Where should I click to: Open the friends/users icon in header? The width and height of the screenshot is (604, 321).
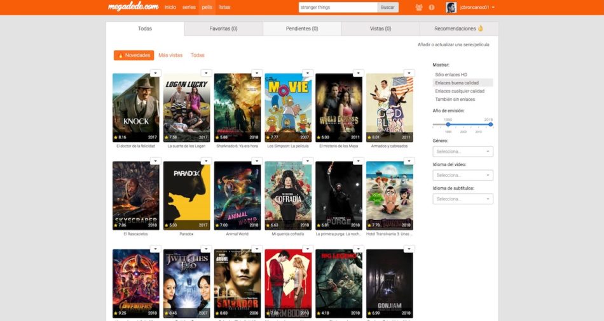(418, 8)
